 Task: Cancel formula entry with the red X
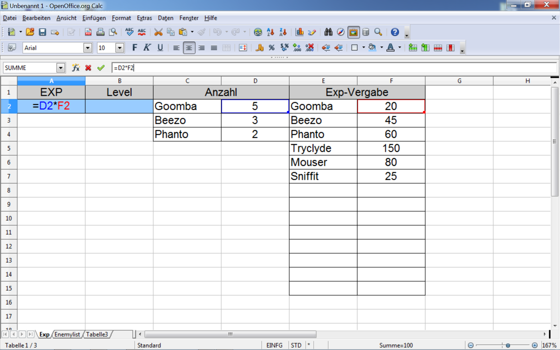pos(88,68)
